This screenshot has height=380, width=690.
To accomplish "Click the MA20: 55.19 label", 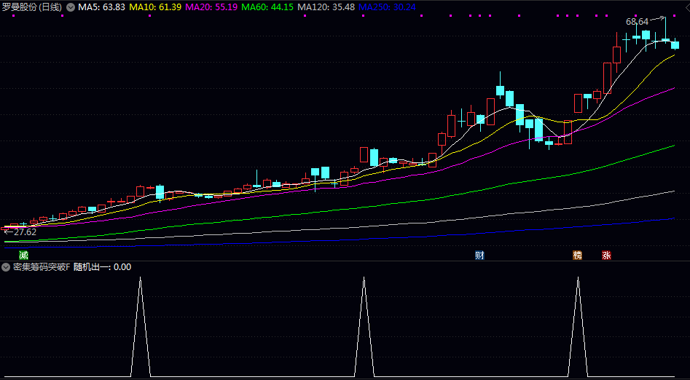I will pos(211,7).
